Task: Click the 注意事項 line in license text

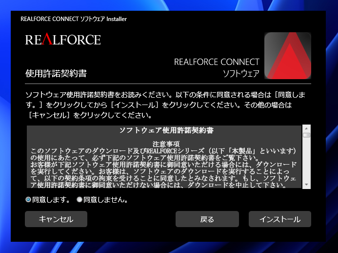Action: click(x=166, y=144)
